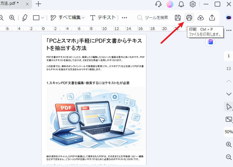This screenshot has width=233, height=167.
Task: Open the すべて編集 dropdown
Action: [x=67, y=18]
